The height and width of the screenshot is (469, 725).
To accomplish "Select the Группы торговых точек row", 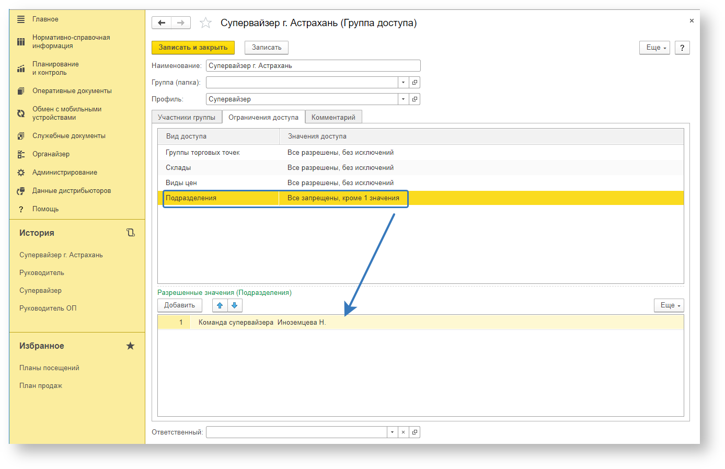I will click(421, 153).
